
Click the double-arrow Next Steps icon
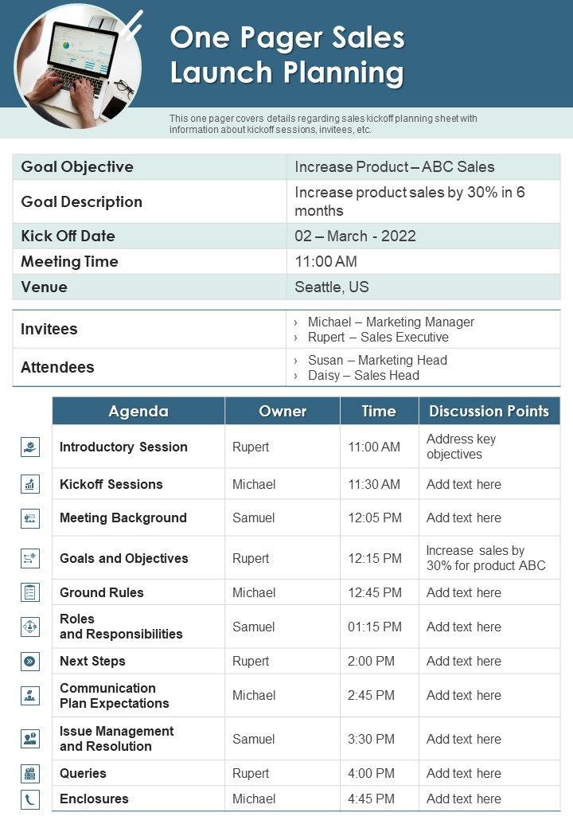[30, 661]
